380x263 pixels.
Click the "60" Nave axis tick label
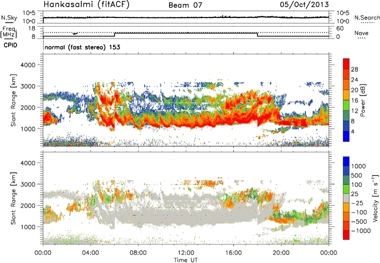(340, 28)
